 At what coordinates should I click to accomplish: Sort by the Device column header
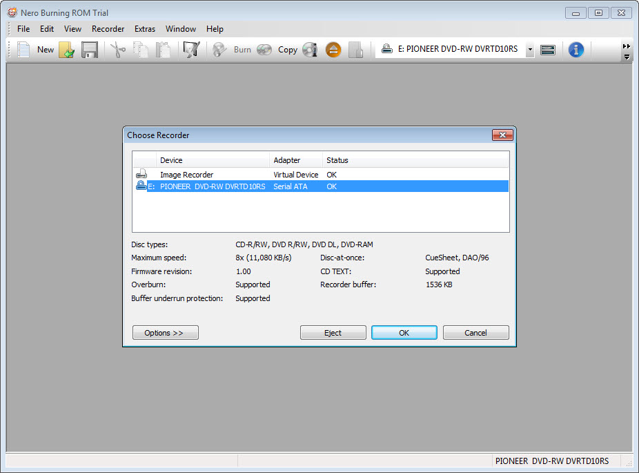pos(213,160)
